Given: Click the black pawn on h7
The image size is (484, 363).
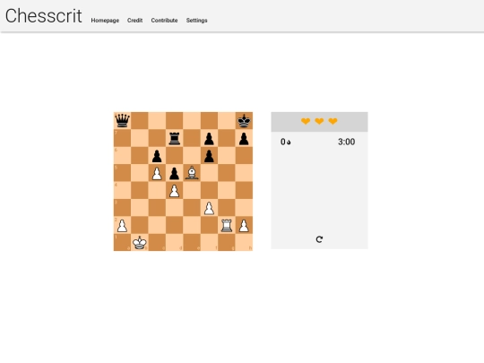Looking at the screenshot, I should click(x=244, y=138).
